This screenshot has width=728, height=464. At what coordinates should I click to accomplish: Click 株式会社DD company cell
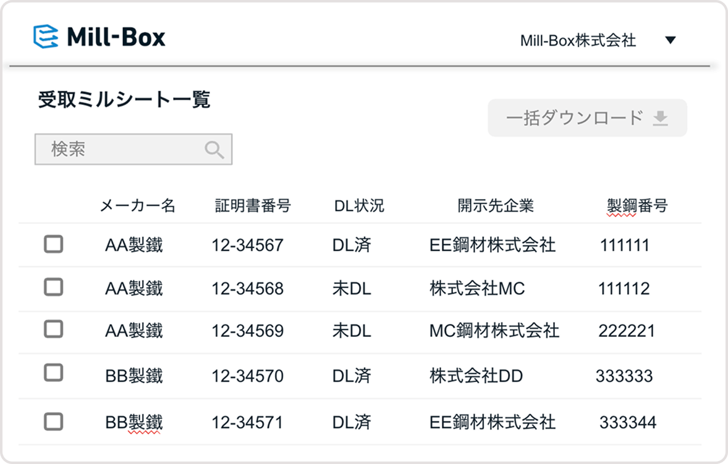tap(476, 376)
